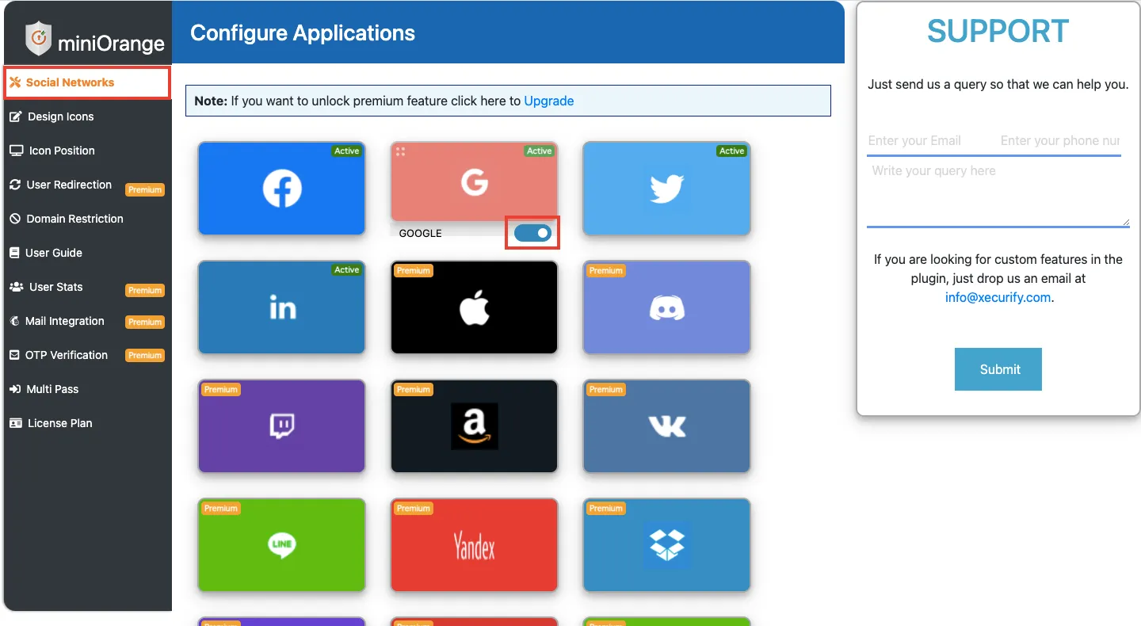
Task: Click the Domain Restriction ban icon
Action: [14, 219]
